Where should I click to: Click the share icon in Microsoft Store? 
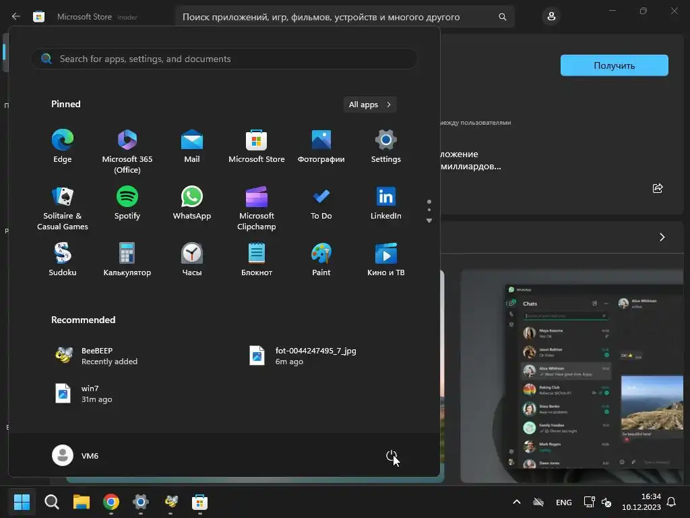click(658, 189)
